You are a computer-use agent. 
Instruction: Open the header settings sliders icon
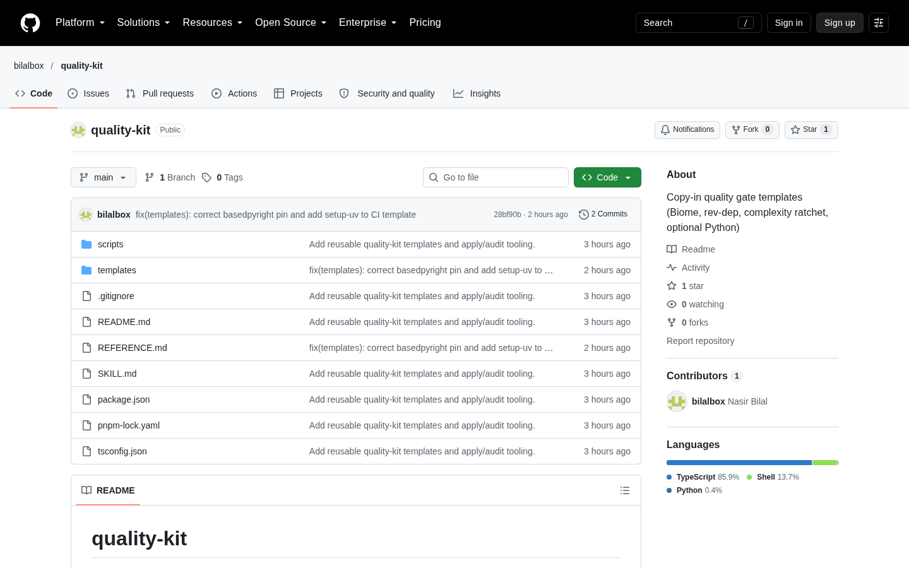(x=879, y=23)
